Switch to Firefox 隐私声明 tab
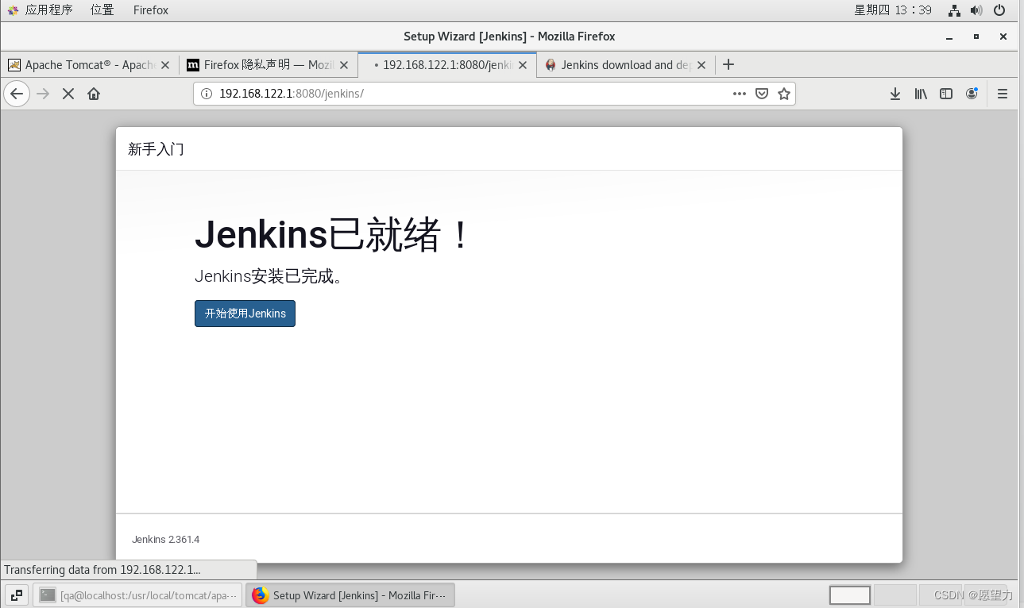This screenshot has height=608, width=1024. click(x=269, y=65)
